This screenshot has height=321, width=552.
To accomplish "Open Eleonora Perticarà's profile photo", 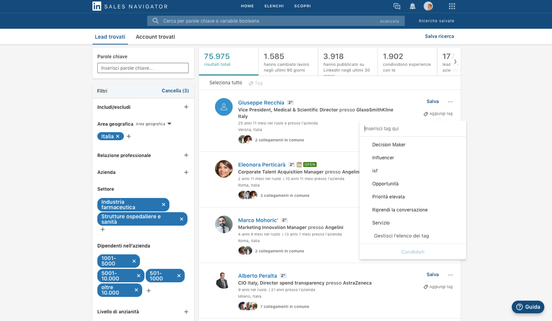I will click(x=224, y=169).
